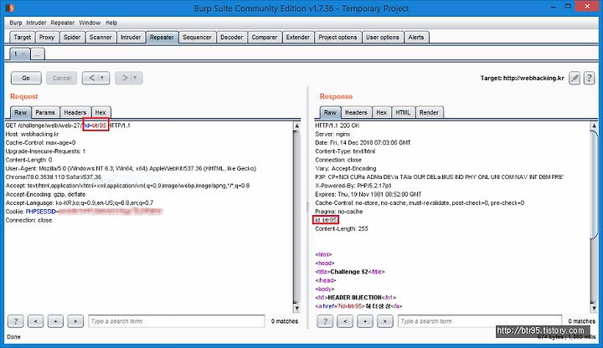Open the Window menu
This screenshot has width=603, height=348.
pyautogui.click(x=90, y=23)
